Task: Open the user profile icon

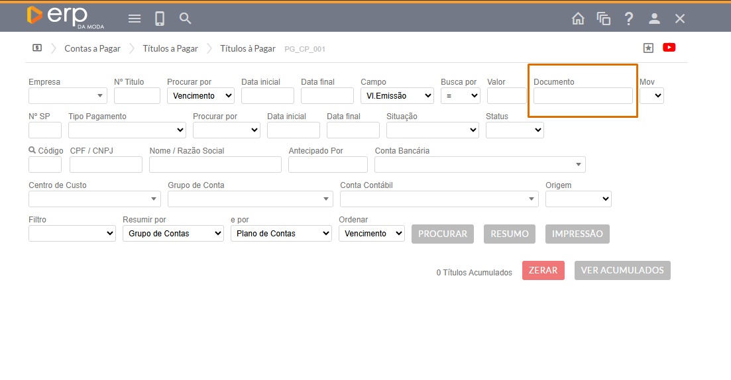Action: [x=654, y=19]
